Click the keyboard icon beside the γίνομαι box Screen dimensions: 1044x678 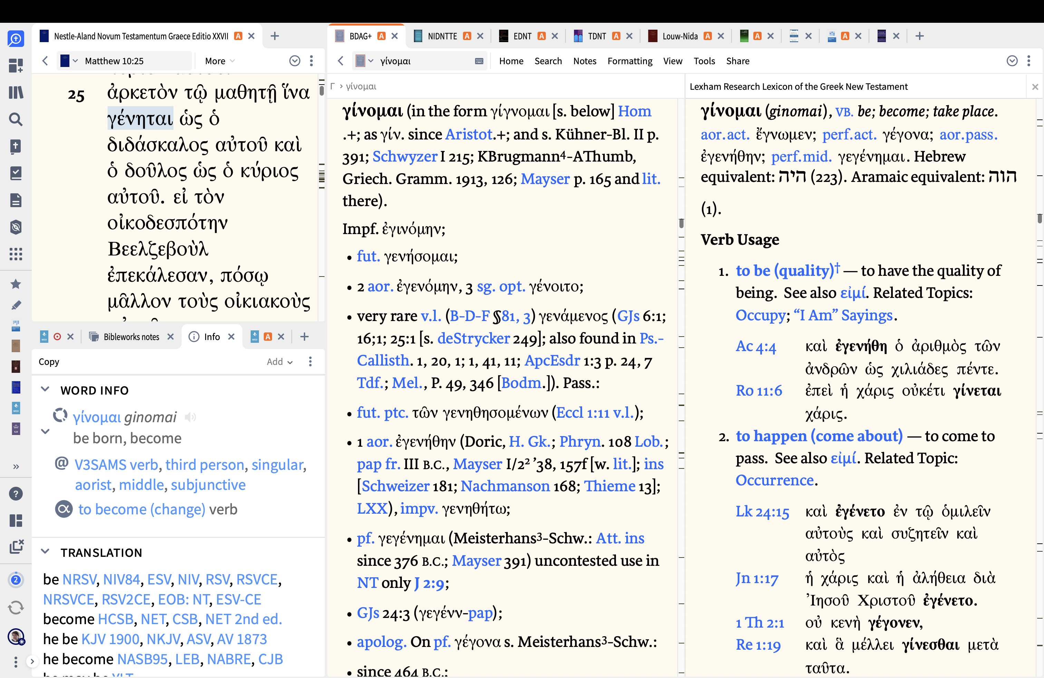[x=479, y=60]
